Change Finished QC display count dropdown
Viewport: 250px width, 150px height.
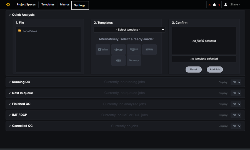(236, 104)
